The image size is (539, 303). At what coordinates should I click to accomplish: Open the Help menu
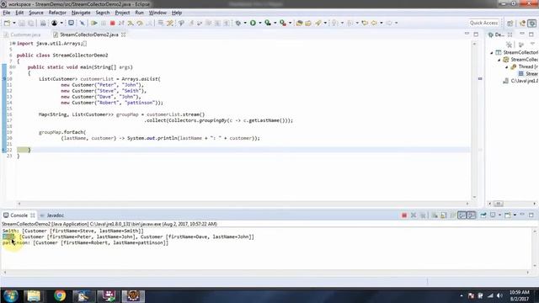(x=177, y=13)
